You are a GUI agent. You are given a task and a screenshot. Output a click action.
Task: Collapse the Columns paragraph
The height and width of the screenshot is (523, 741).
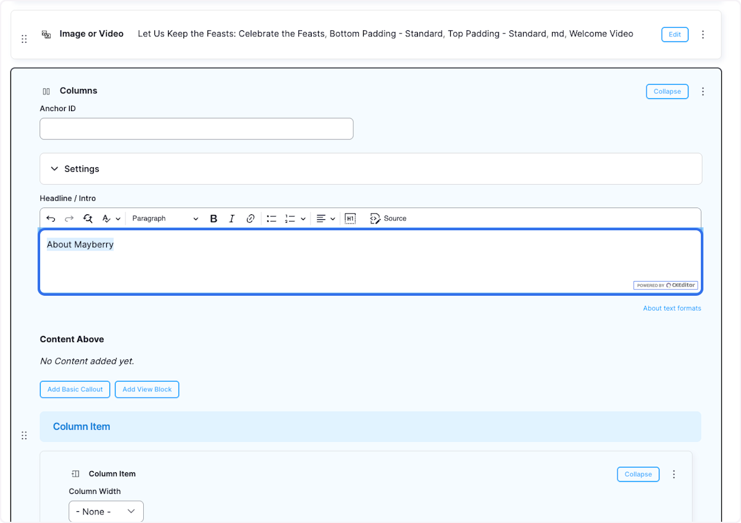tap(667, 91)
